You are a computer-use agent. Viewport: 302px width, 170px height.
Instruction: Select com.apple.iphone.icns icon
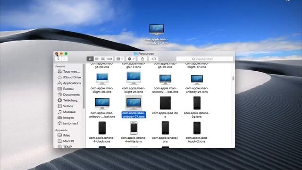tap(165, 128)
